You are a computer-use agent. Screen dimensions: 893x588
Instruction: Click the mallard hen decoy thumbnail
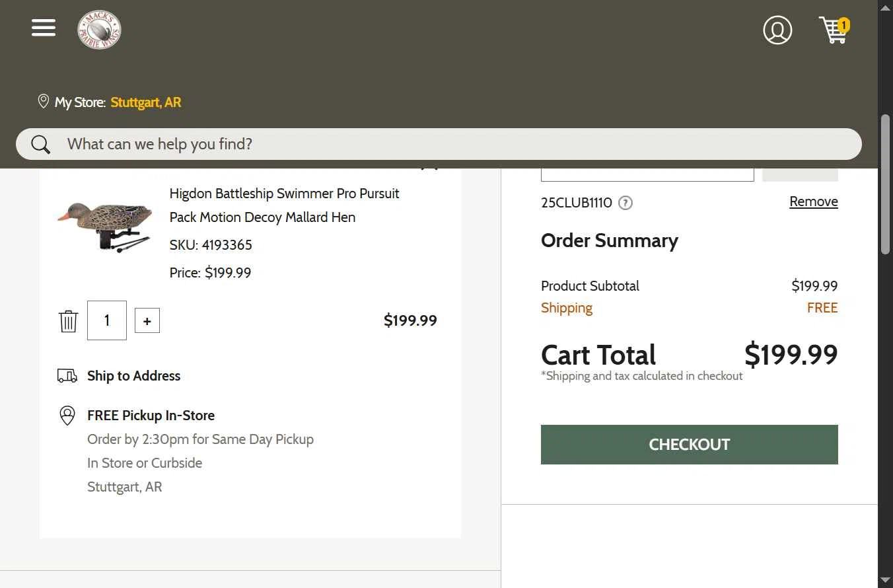[x=106, y=227]
